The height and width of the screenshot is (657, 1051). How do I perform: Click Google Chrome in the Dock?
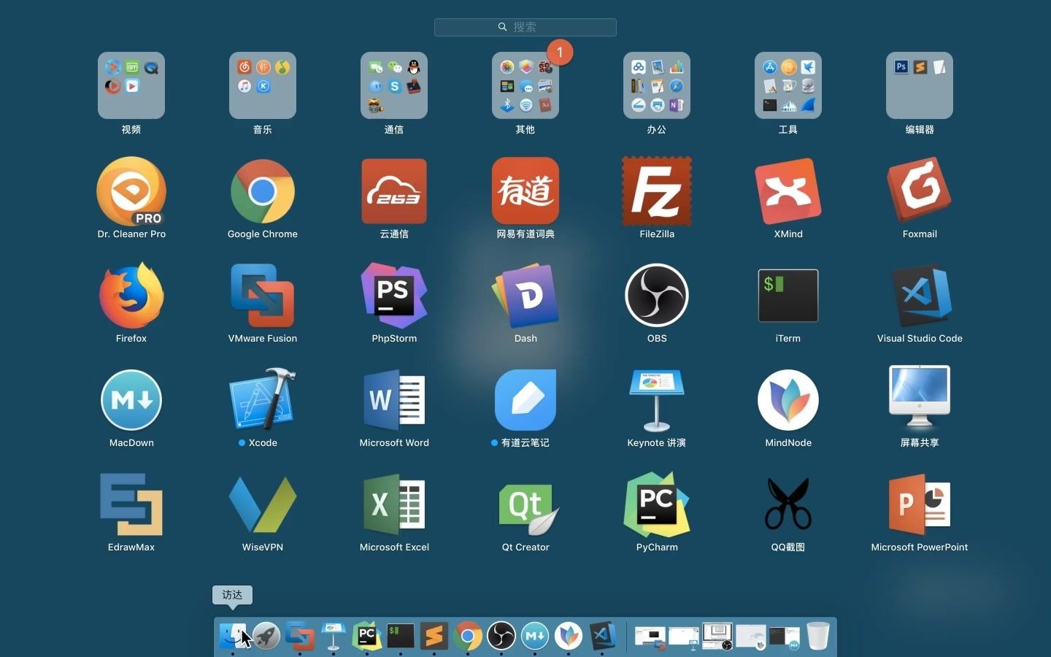tap(468, 636)
